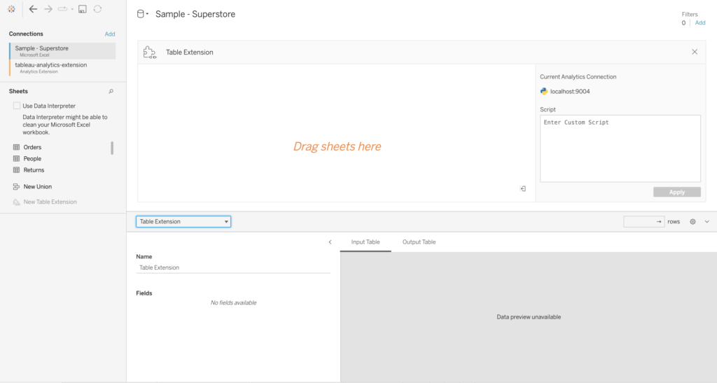Click the Tableau logo icon
Image resolution: width=717 pixels, height=383 pixels.
pyautogui.click(x=12, y=9)
